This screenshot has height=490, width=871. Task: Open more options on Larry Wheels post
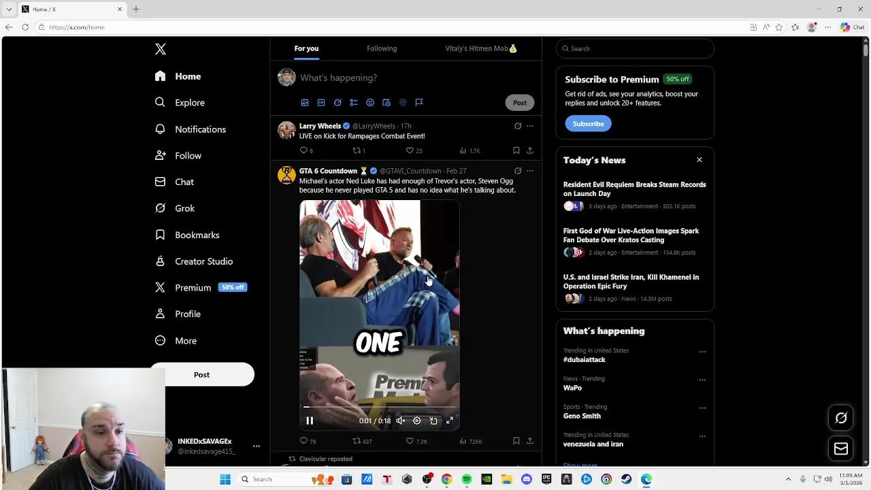[530, 126]
